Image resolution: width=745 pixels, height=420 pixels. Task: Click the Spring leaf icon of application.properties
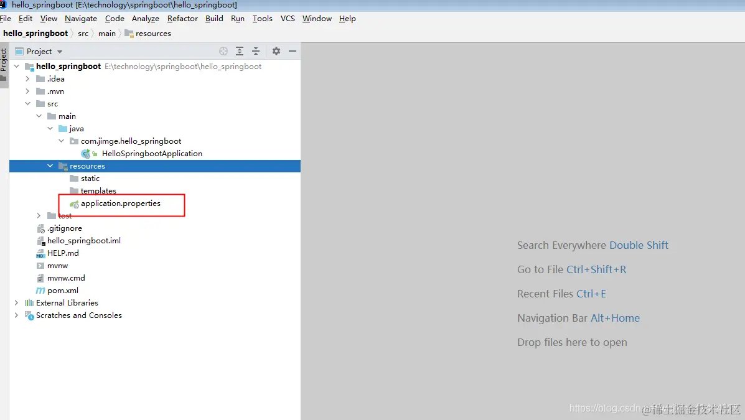(74, 204)
